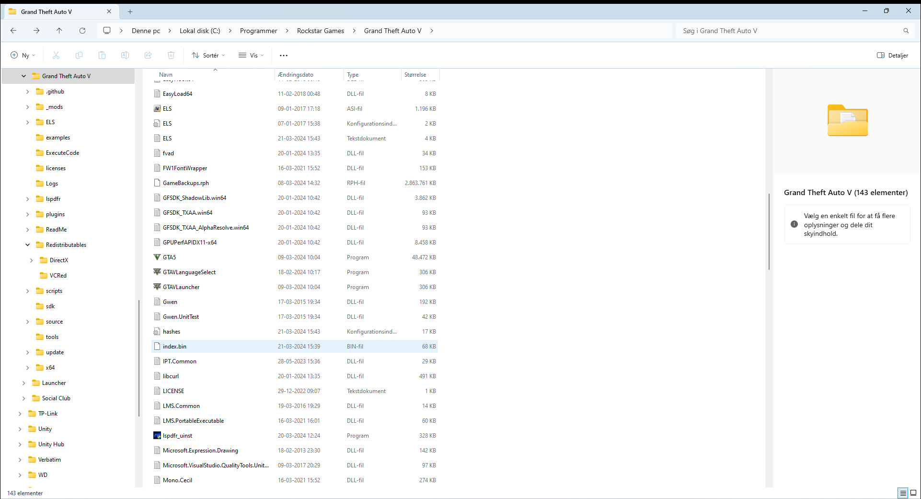Viewport: 921px width, 499px height.
Task: Go up one folder with Up arrow
Action: click(59, 31)
